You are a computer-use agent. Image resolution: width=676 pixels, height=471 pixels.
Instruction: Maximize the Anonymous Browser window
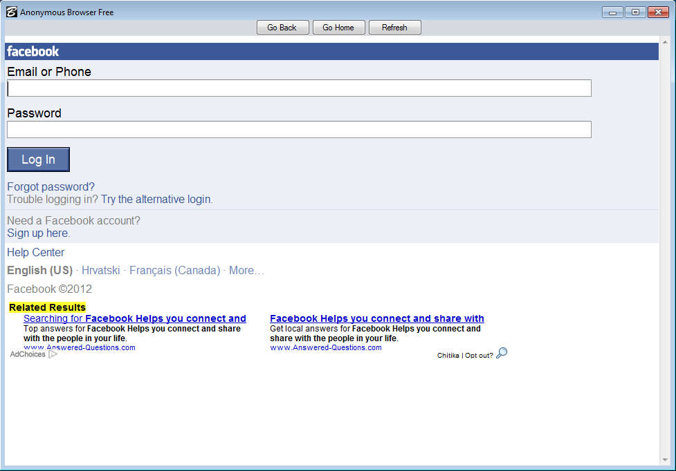635,12
